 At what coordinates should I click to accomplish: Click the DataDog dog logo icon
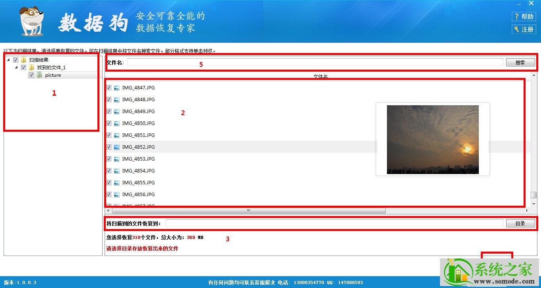tap(31, 22)
